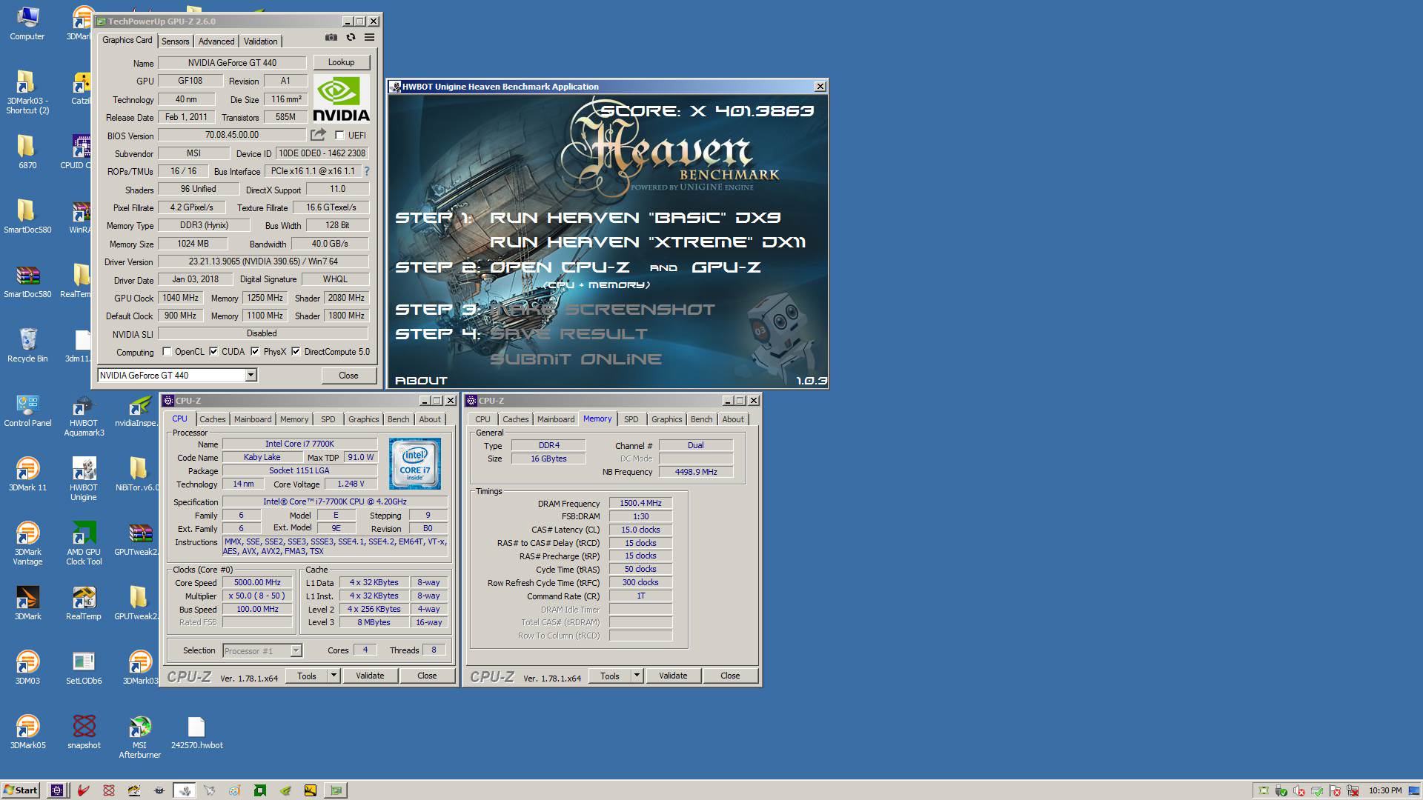The height and width of the screenshot is (800, 1423).
Task: Open the 3DMark05 desktop icon
Action: click(27, 733)
